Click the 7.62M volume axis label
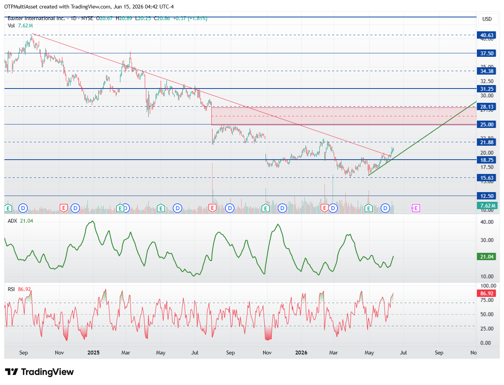 coord(487,206)
